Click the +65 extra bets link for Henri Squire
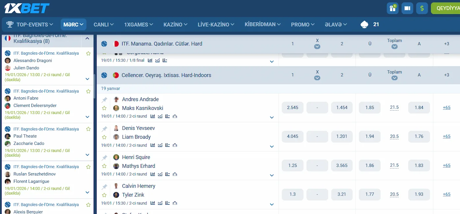The width and height of the screenshot is (460, 214). [x=446, y=165]
